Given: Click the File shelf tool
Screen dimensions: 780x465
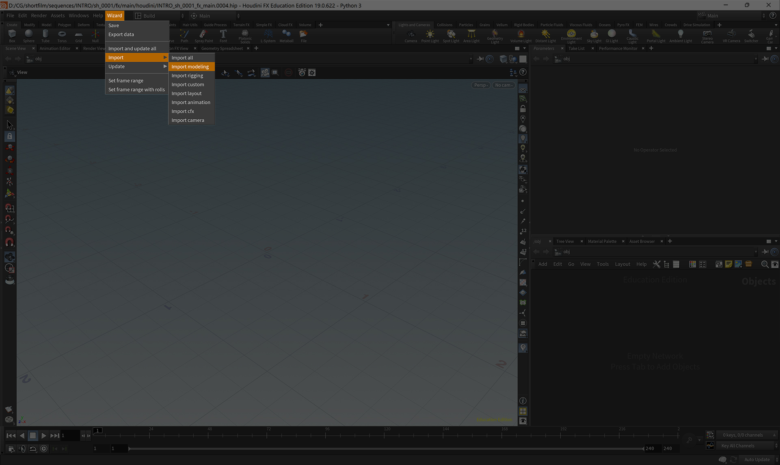Looking at the screenshot, I should click(x=304, y=36).
